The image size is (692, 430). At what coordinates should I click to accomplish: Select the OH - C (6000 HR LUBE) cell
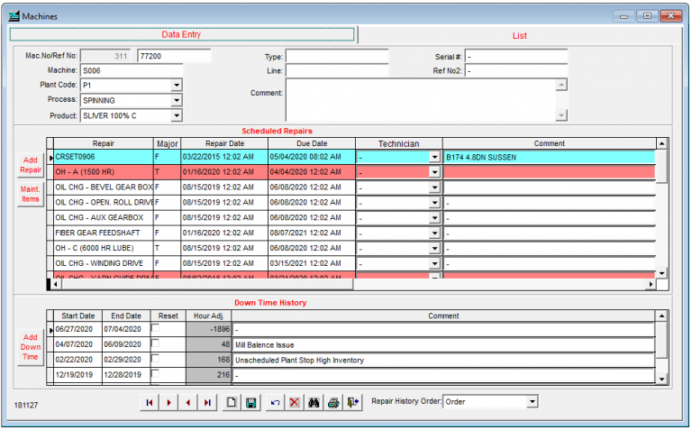click(x=104, y=248)
